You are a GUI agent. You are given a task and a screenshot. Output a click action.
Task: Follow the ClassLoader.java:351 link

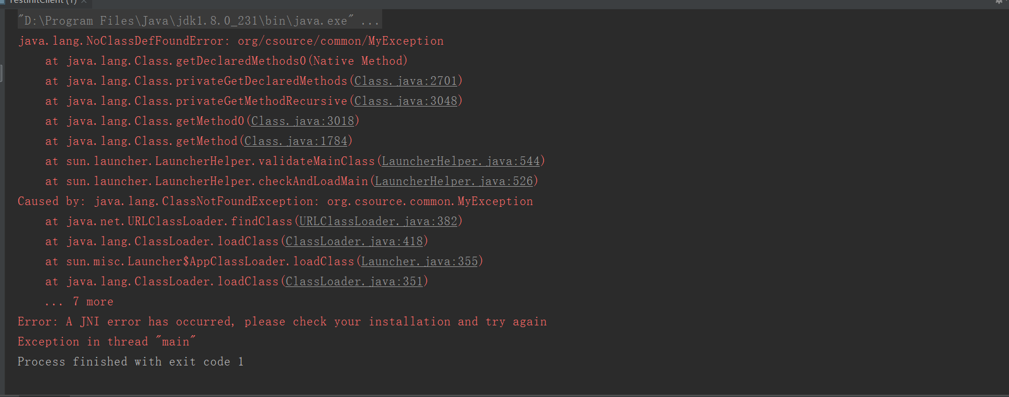(x=354, y=281)
